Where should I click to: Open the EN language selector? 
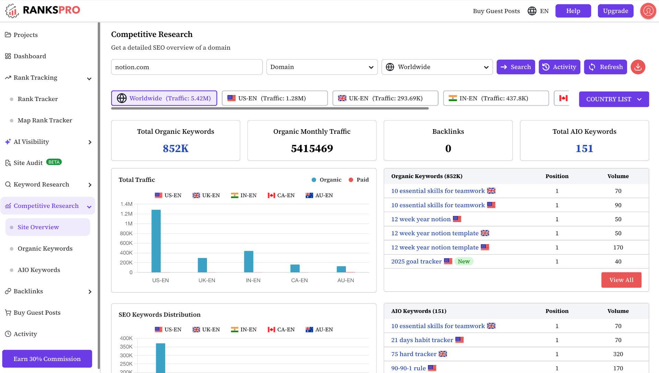click(538, 11)
